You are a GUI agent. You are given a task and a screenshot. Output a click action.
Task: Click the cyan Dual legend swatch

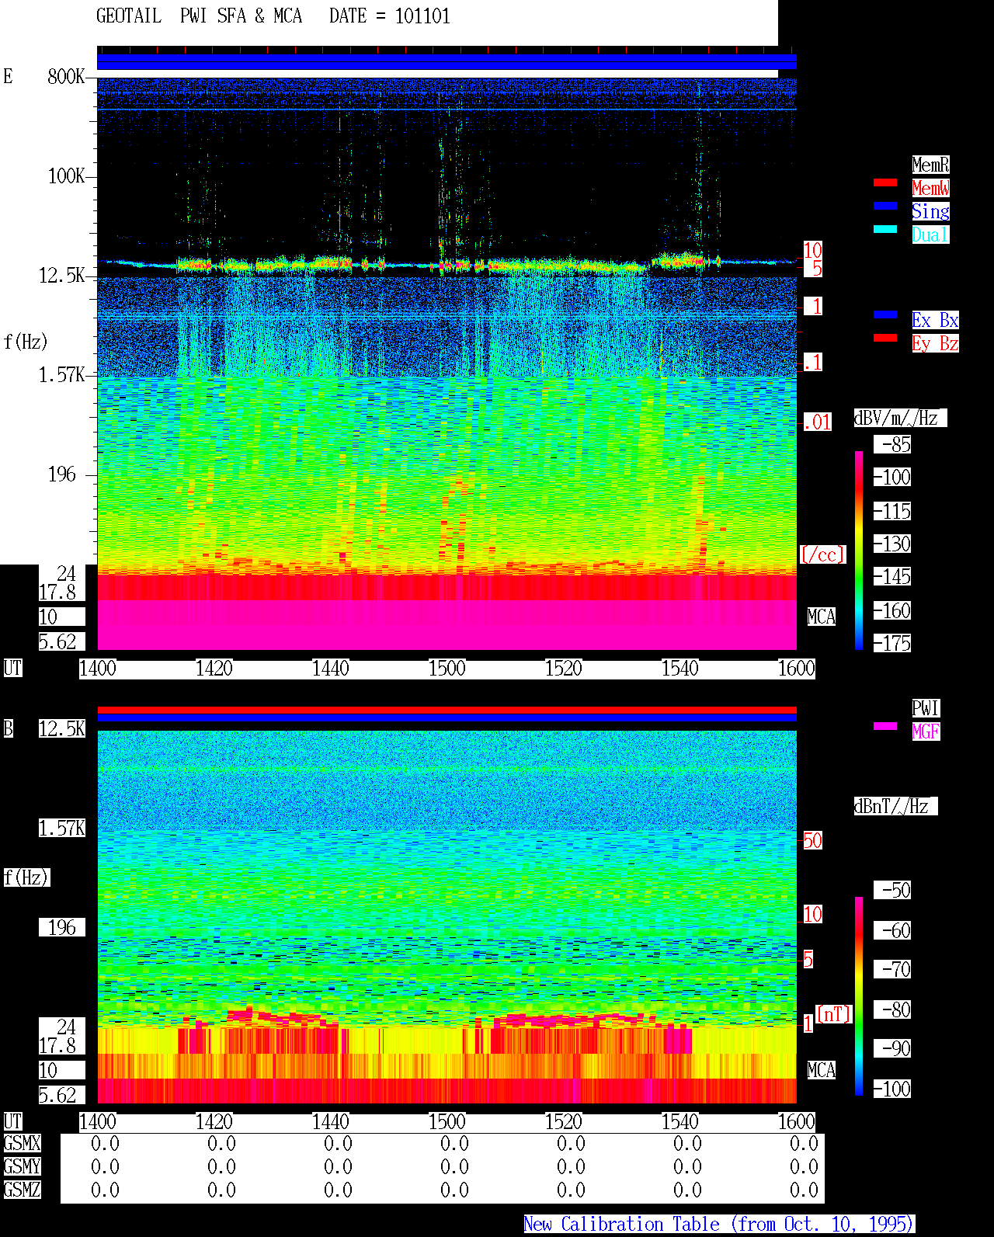(x=885, y=229)
